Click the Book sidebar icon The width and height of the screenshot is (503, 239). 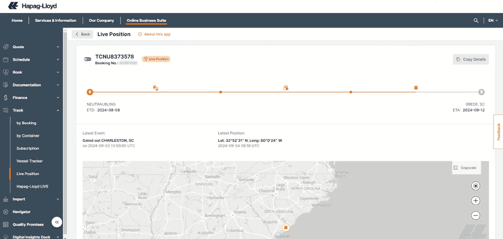click(x=6, y=72)
